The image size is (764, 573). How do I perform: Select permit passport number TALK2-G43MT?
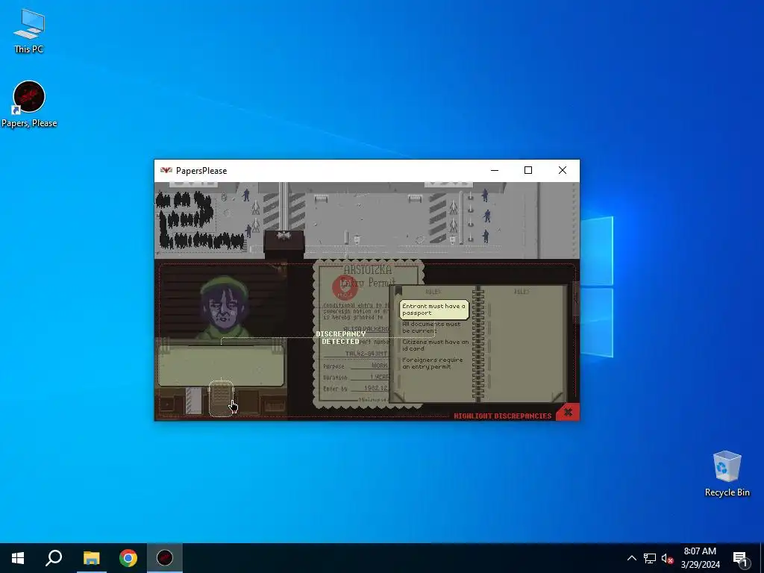pos(366,353)
